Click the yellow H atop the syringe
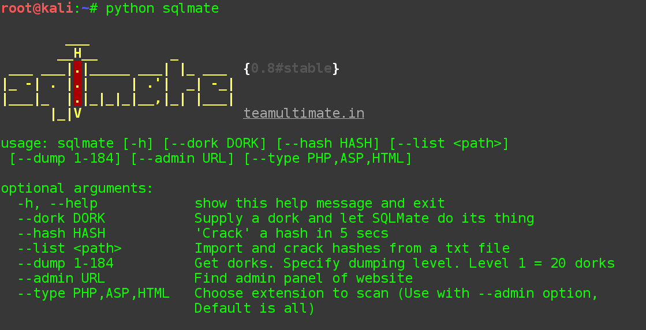Viewport: 646px width, 330px height. point(77,53)
